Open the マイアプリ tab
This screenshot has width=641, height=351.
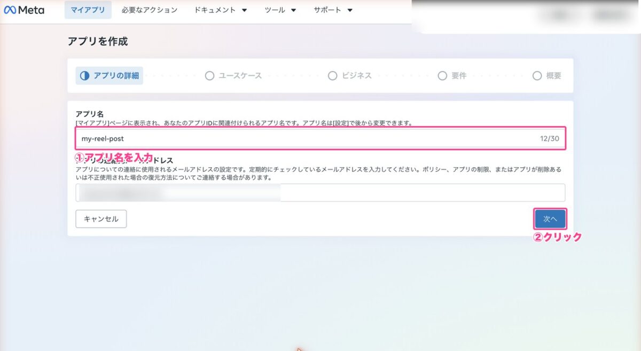[x=88, y=10]
